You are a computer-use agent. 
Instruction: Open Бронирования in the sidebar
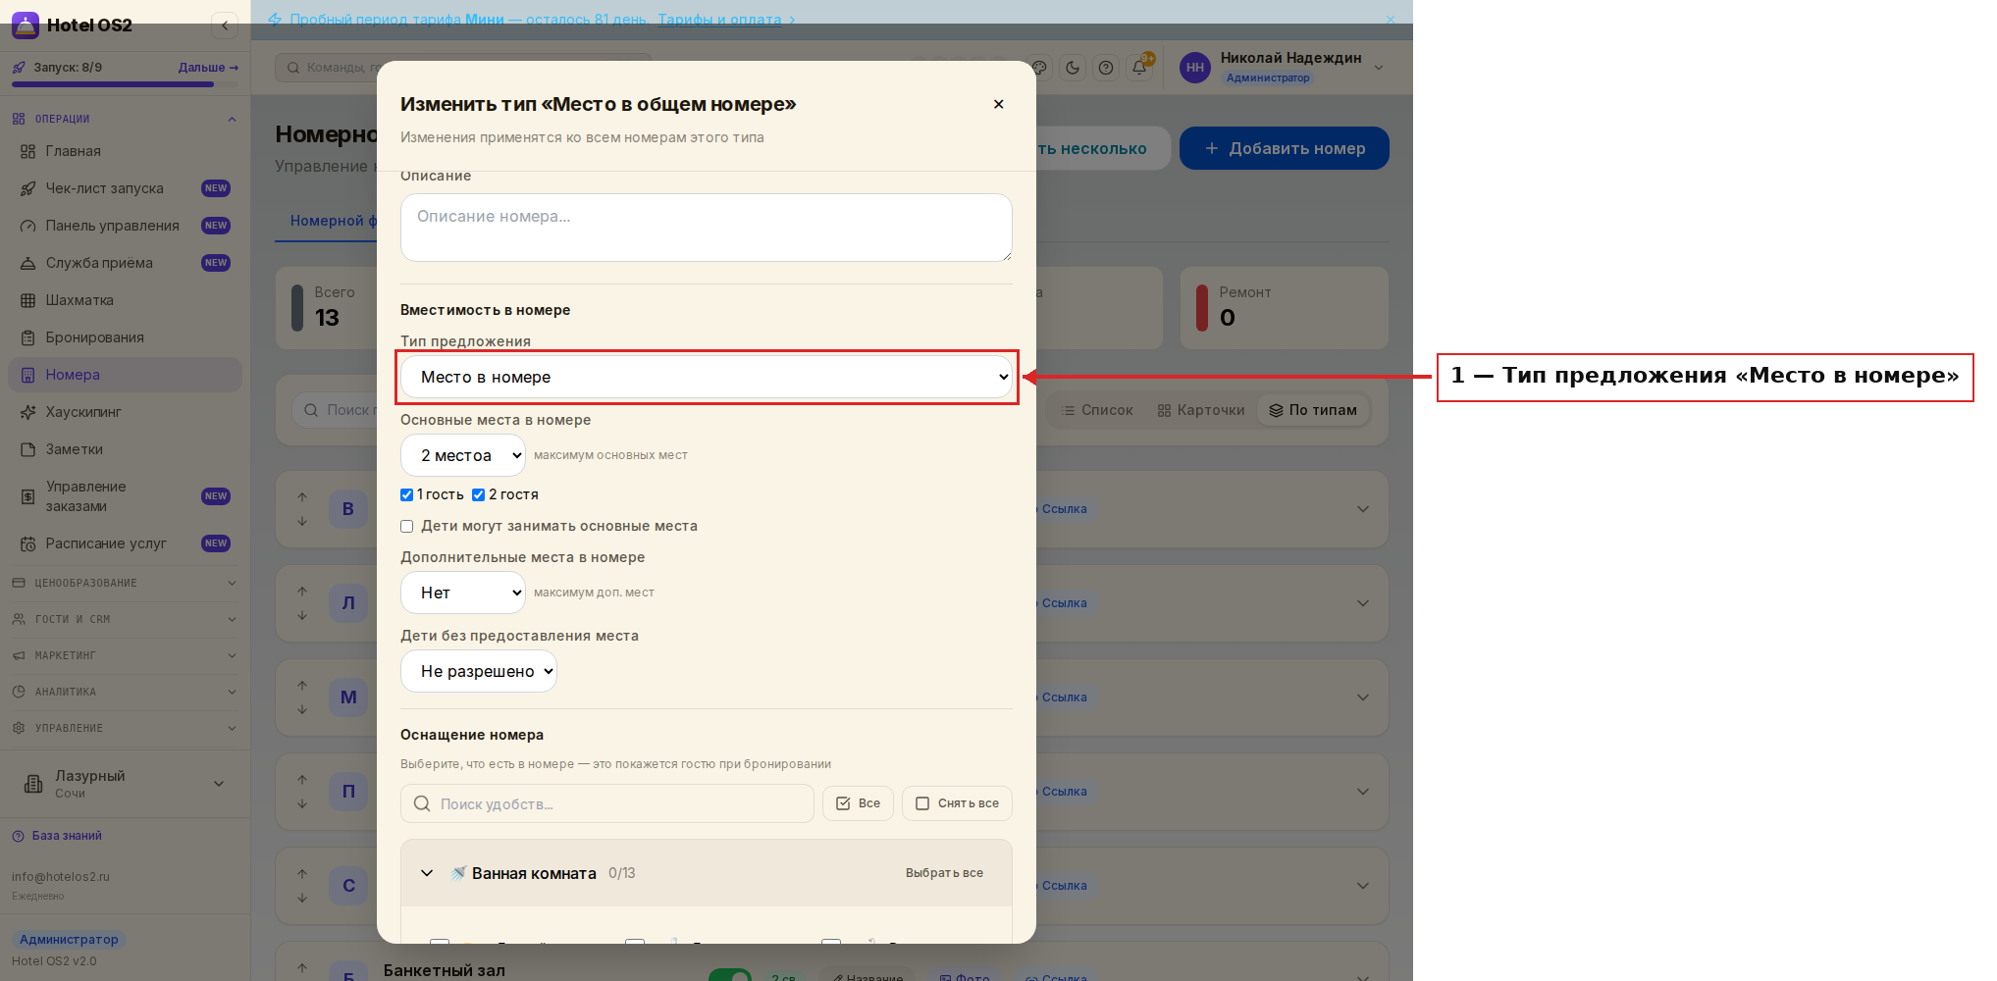pyautogui.click(x=125, y=337)
